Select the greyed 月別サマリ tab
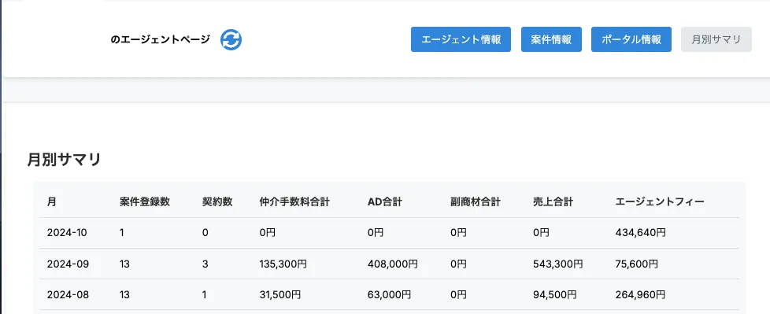770x314 pixels. (x=716, y=39)
